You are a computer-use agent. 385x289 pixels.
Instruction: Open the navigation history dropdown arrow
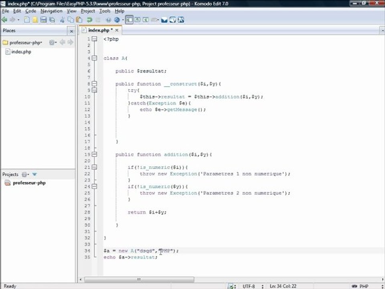(18, 20)
